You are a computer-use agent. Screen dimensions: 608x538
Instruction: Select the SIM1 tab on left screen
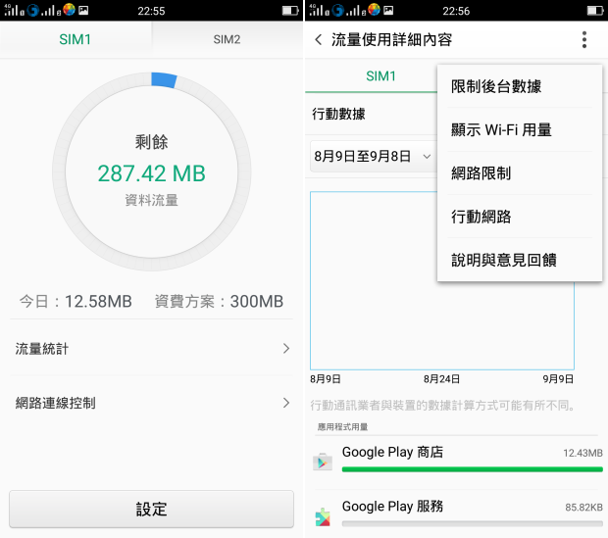pyautogui.click(x=76, y=39)
